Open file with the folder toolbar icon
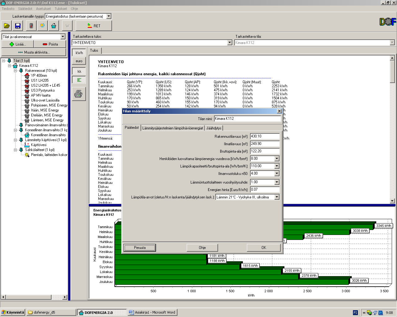397x317 pixels. [x=7, y=26]
